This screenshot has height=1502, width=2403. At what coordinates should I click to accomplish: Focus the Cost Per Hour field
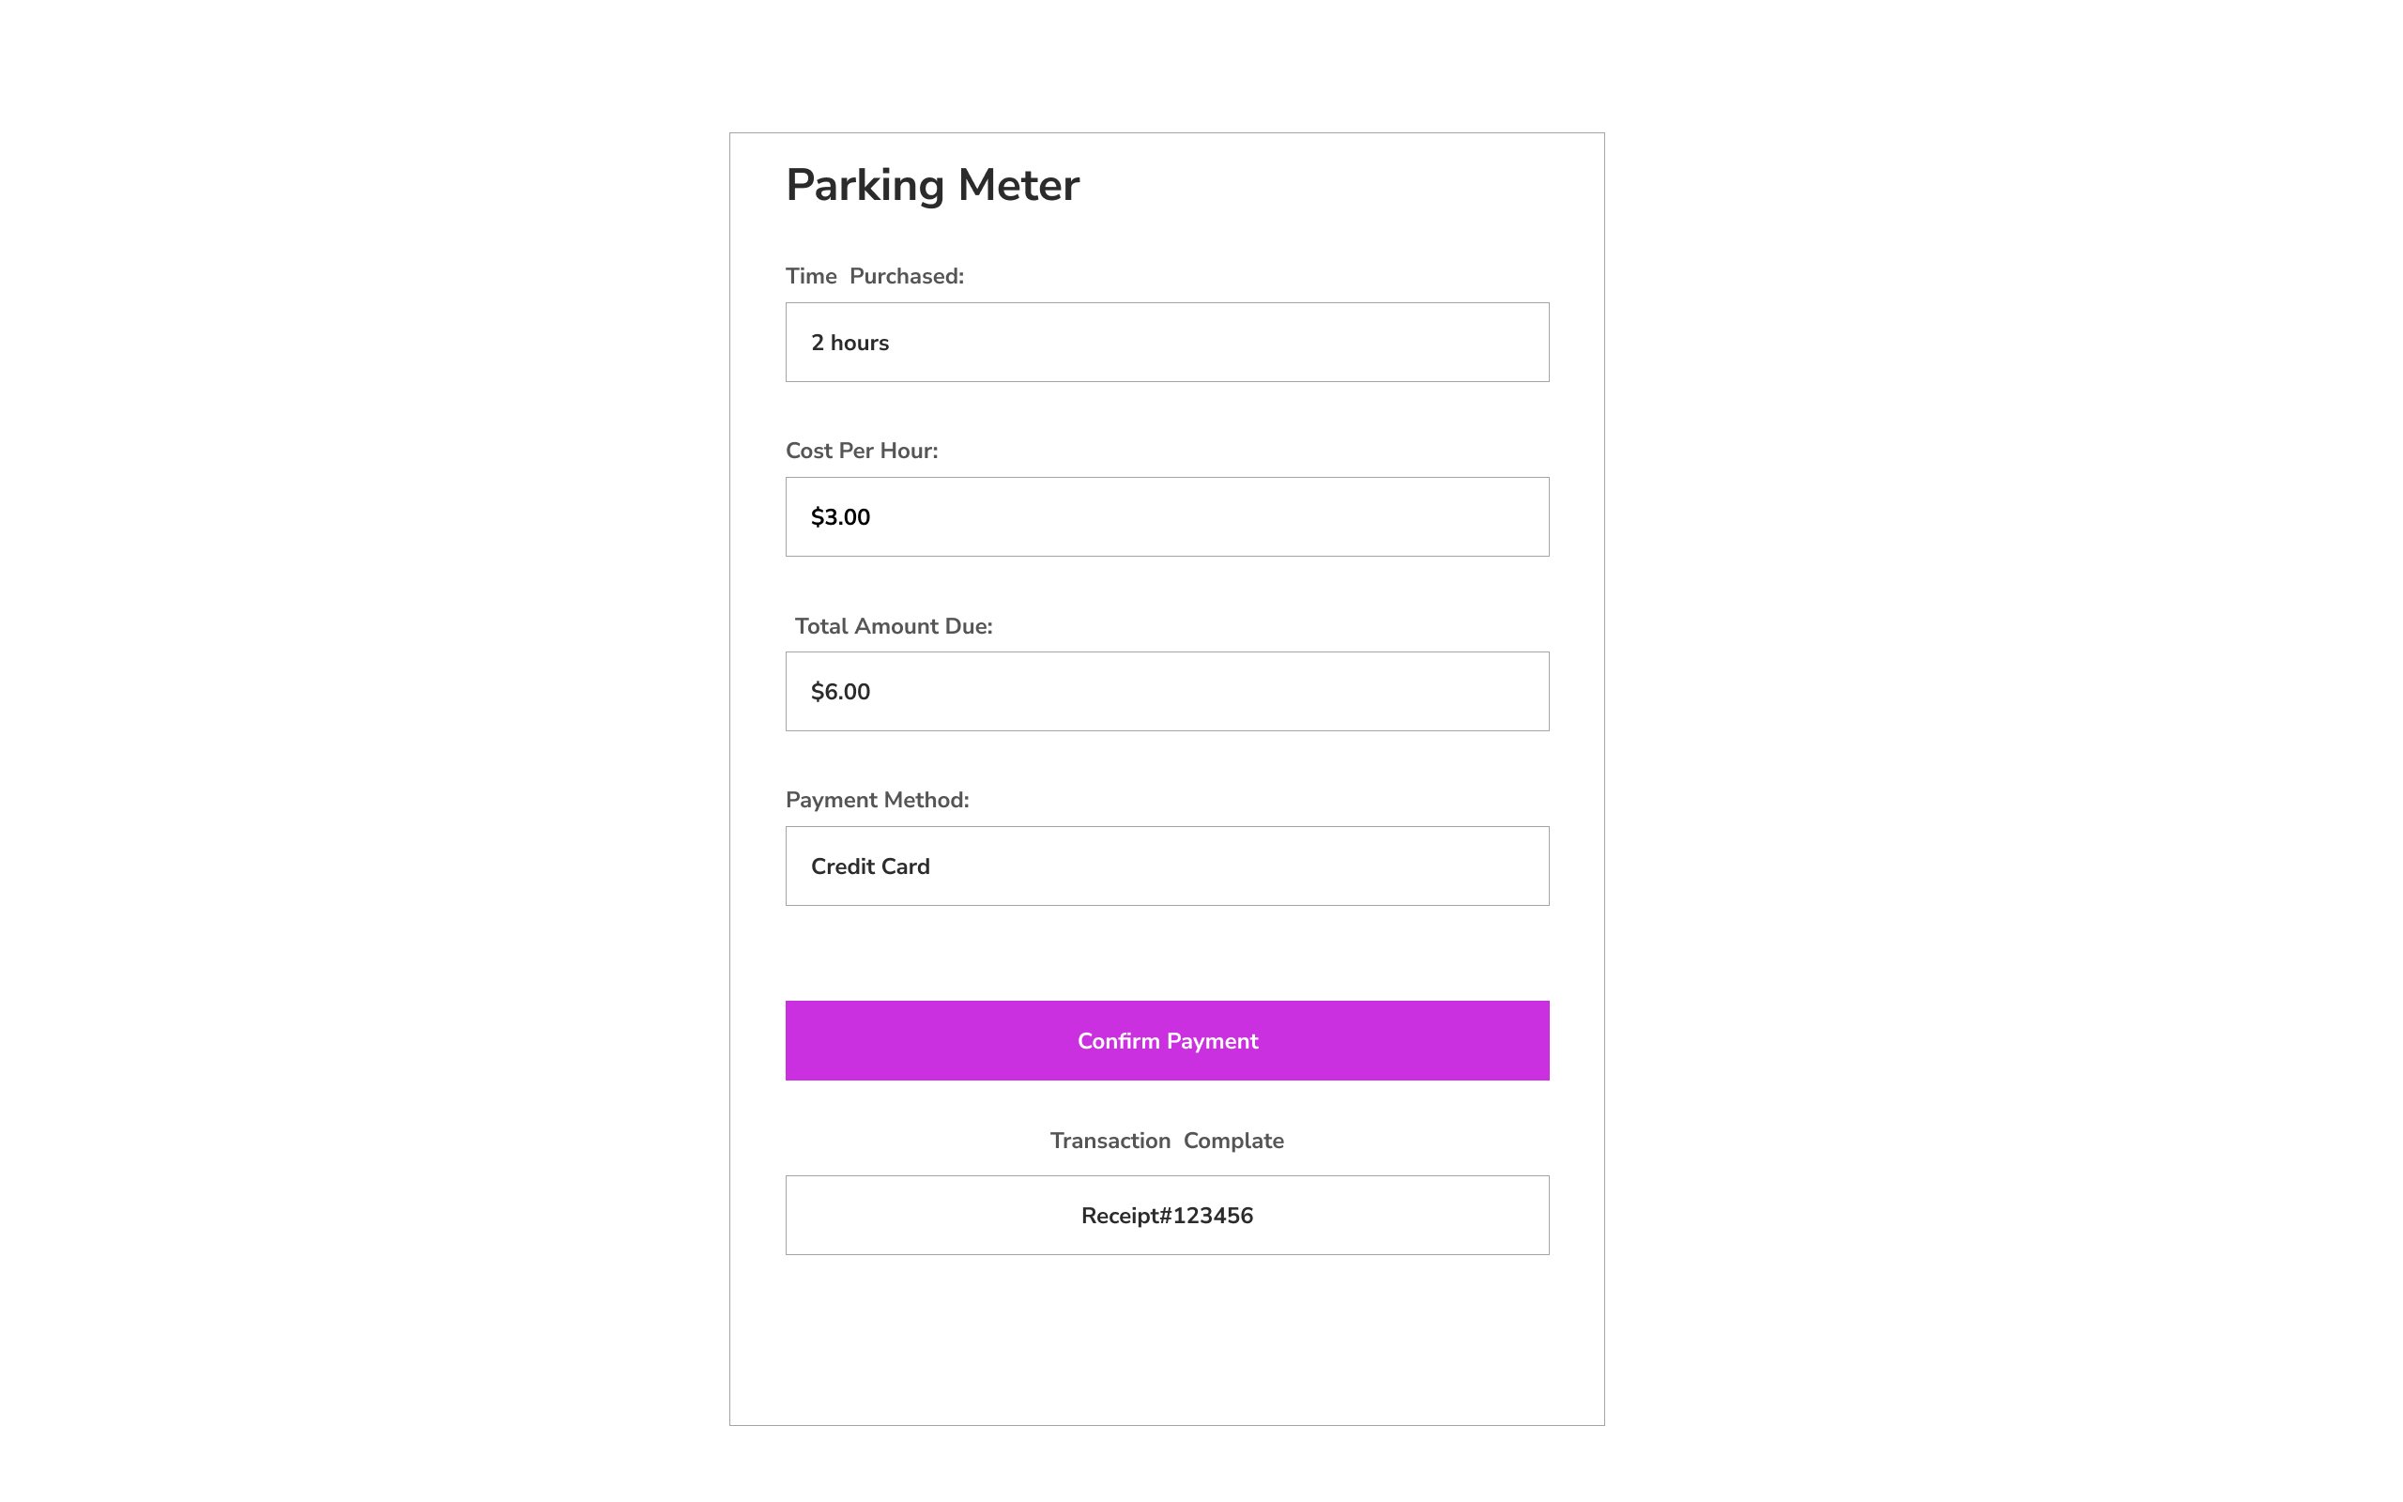(1167, 516)
